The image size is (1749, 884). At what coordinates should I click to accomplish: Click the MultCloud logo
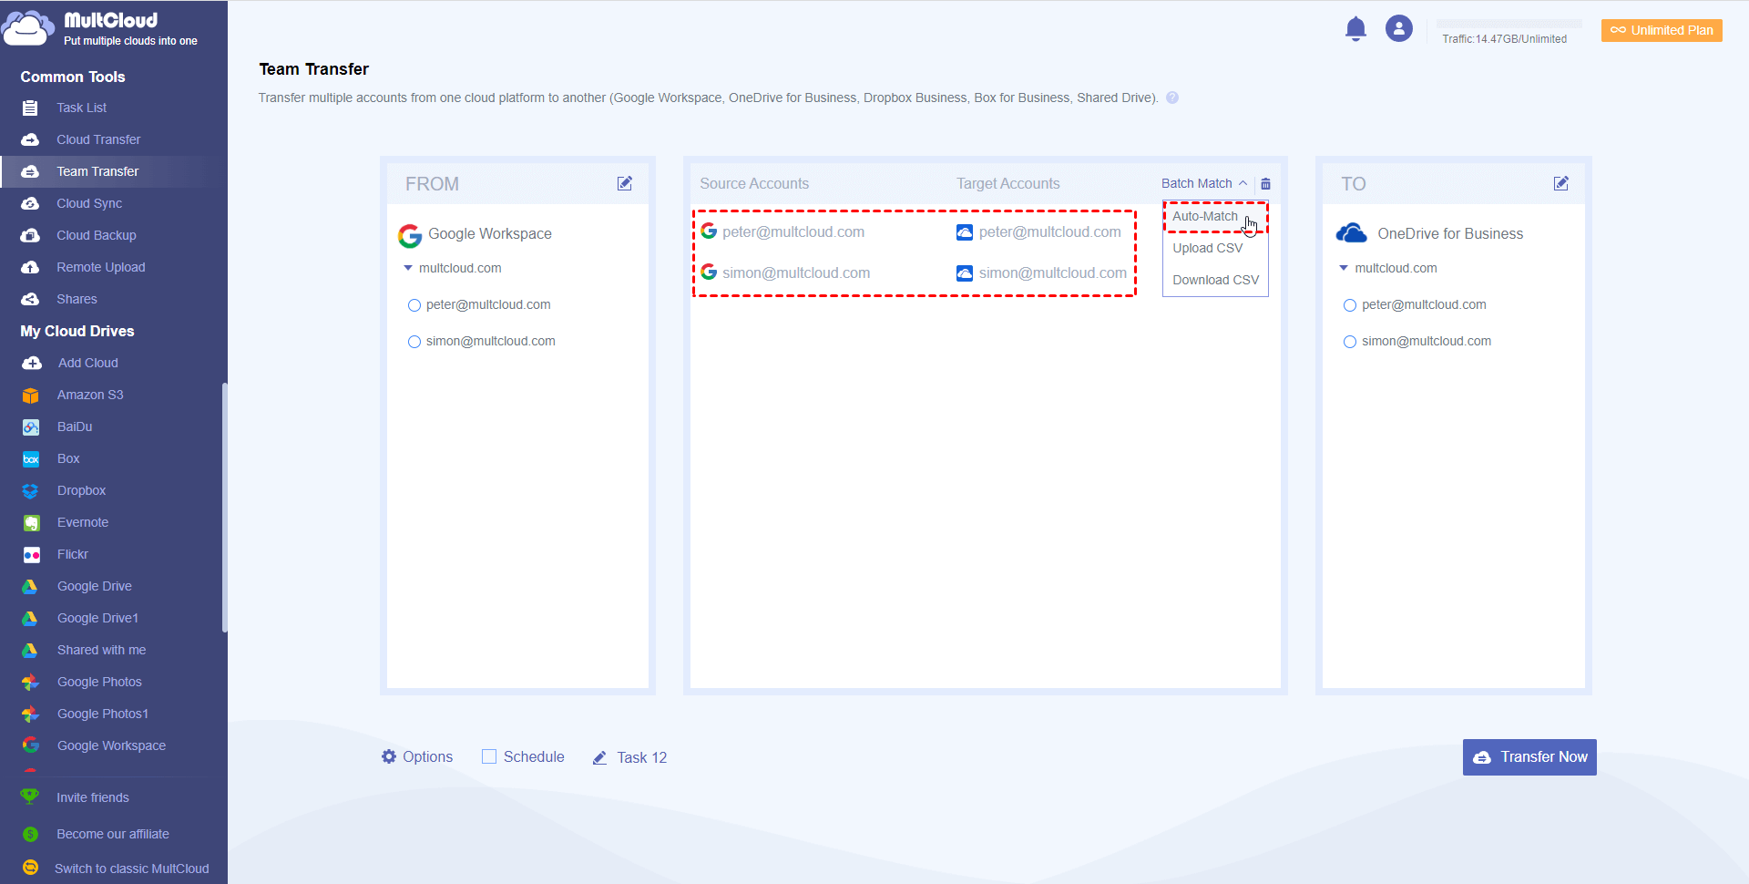tap(100, 28)
